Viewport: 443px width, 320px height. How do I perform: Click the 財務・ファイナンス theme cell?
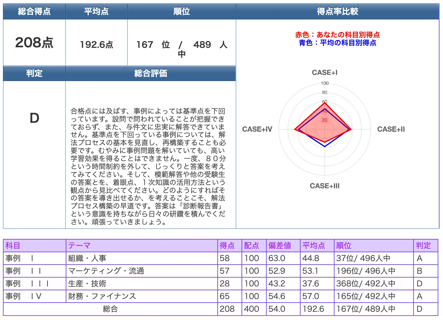pos(142,296)
